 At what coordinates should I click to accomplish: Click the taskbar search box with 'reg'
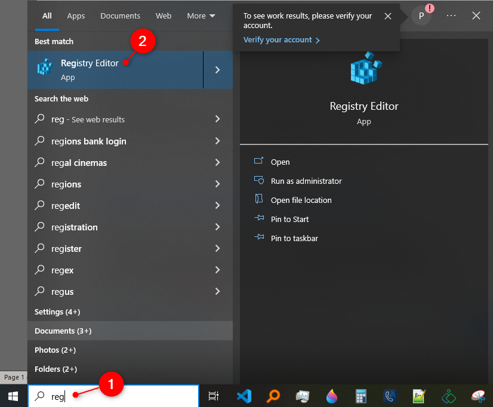coord(113,396)
